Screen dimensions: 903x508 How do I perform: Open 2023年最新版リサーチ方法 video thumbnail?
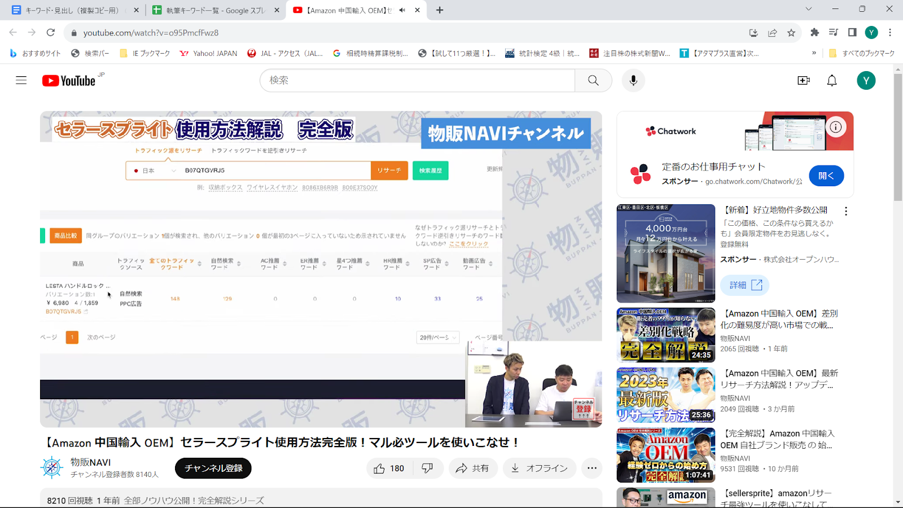click(x=666, y=395)
